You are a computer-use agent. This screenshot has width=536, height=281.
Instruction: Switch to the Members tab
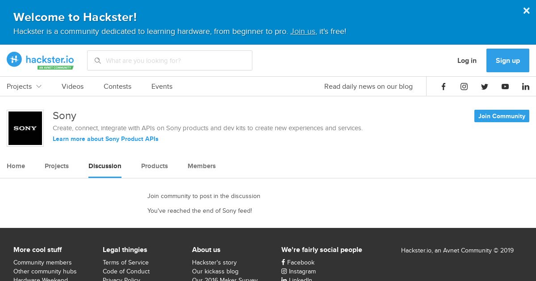[201, 166]
